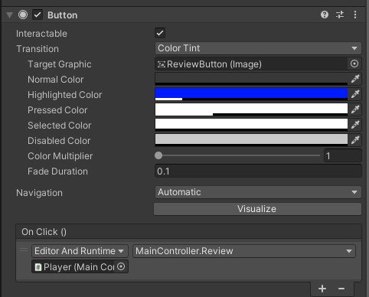Click the Button component circle icon

(23, 15)
